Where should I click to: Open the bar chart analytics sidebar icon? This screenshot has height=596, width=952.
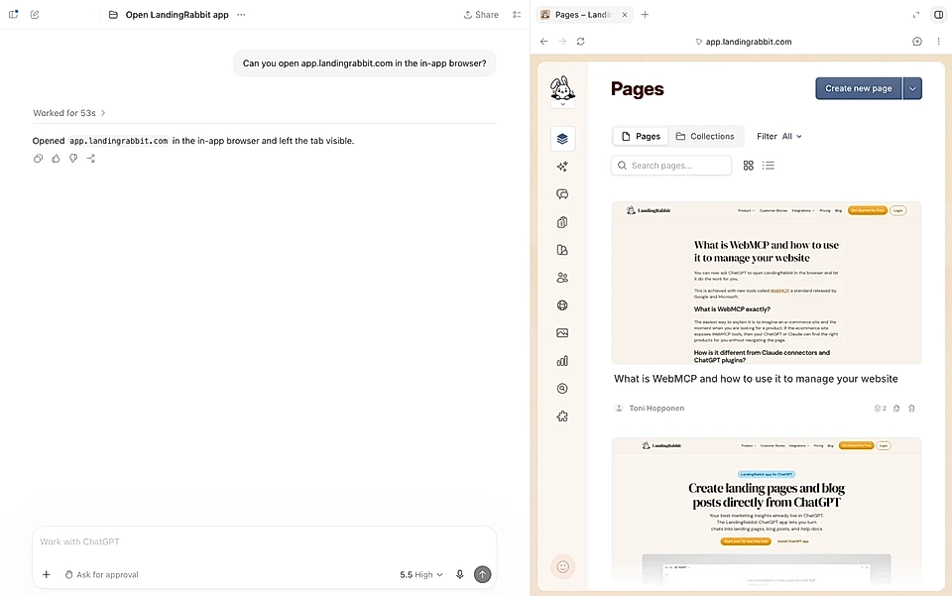pos(563,361)
